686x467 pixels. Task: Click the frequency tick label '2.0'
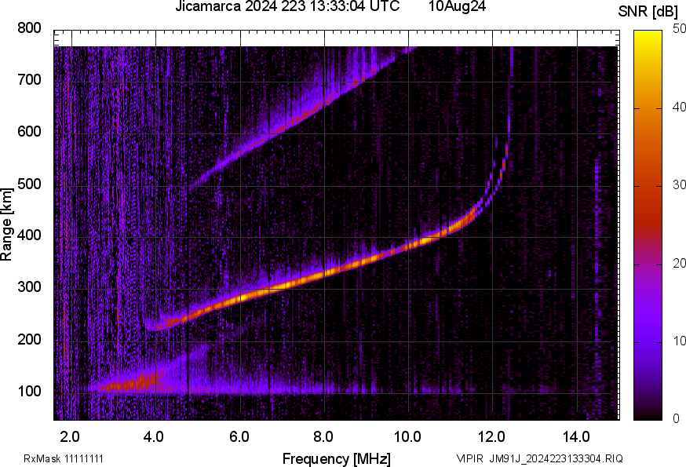pyautogui.click(x=70, y=437)
